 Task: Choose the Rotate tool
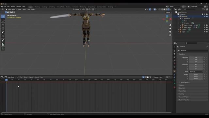click(x=3, y=29)
